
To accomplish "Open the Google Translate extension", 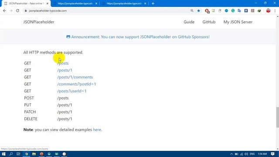I will coord(239,10).
